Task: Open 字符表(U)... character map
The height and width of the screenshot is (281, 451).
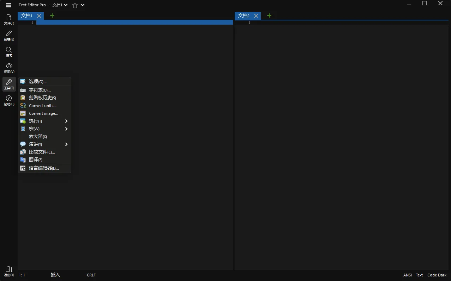Action: pyautogui.click(x=45, y=90)
